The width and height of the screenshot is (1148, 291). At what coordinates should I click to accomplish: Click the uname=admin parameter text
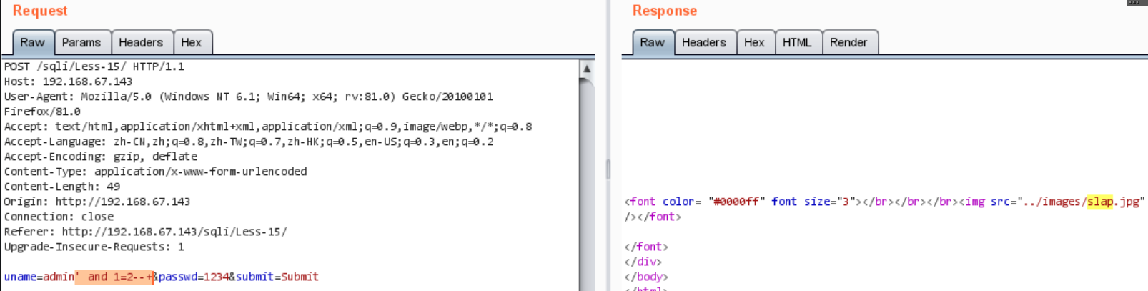(x=39, y=277)
